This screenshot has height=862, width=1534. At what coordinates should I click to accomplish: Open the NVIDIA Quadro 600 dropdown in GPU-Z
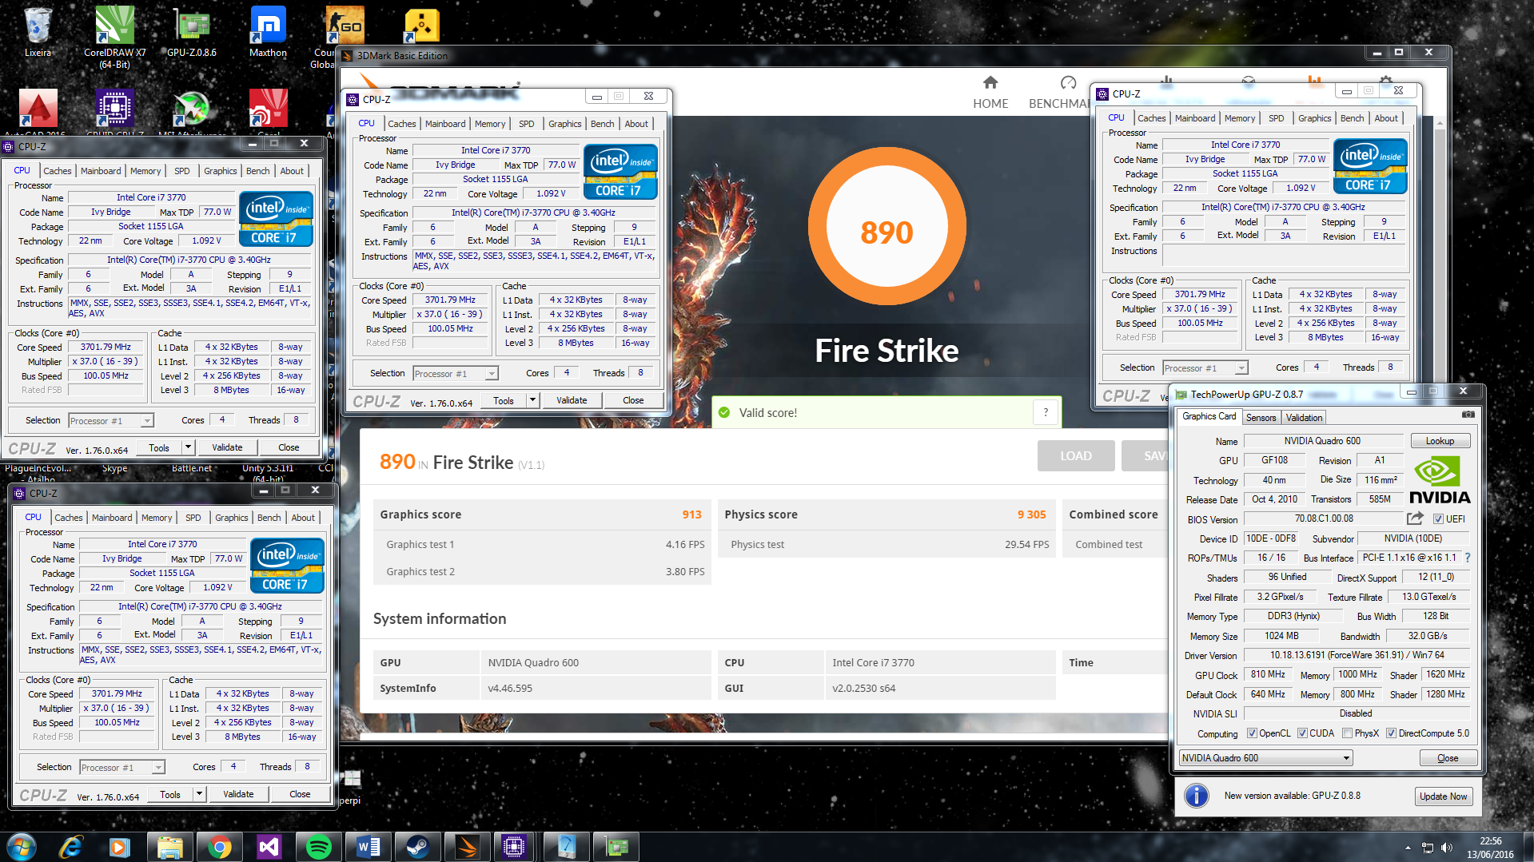(x=1265, y=758)
